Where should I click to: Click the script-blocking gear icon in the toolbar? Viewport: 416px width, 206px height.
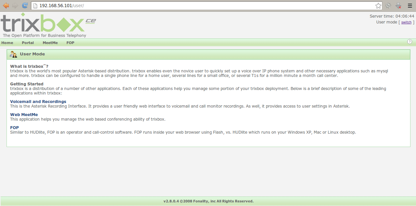[388, 6]
